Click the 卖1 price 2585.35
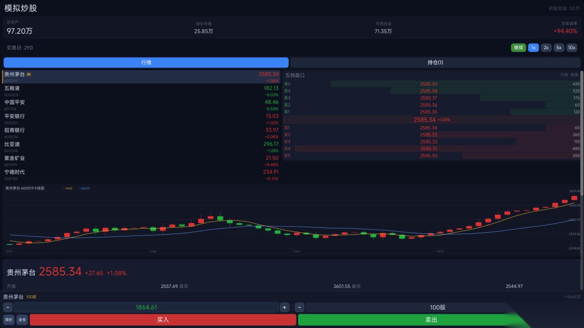Screen dimensions: 584x328 pos(428,112)
